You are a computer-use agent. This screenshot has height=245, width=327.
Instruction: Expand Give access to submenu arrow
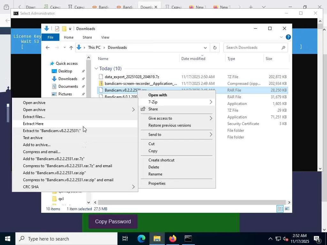point(211,118)
